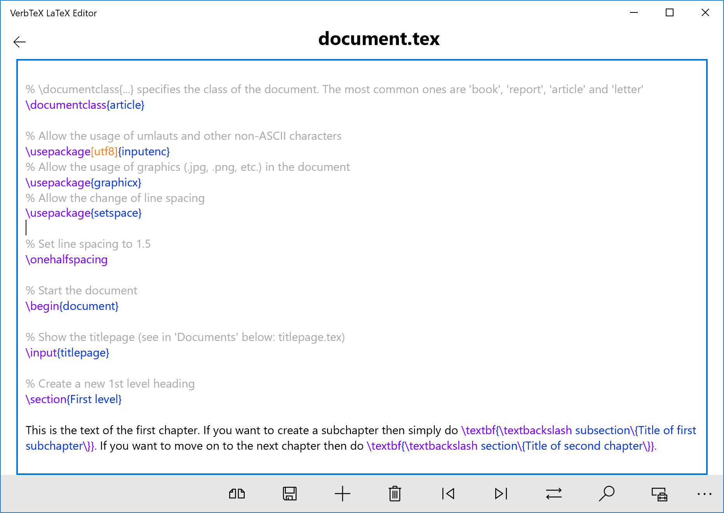Click the \begin{document} command
Screen dimensions: 724x513
point(72,306)
